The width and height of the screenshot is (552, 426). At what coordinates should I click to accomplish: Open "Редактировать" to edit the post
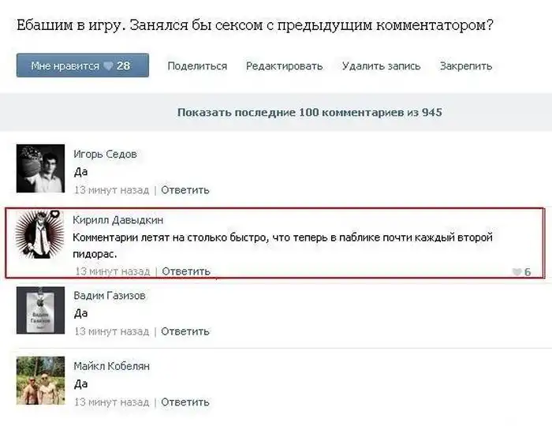(284, 66)
